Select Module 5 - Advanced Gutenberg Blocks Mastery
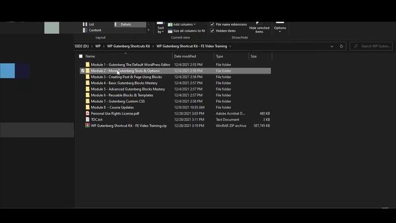The width and height of the screenshot is (396, 223). click(x=128, y=89)
